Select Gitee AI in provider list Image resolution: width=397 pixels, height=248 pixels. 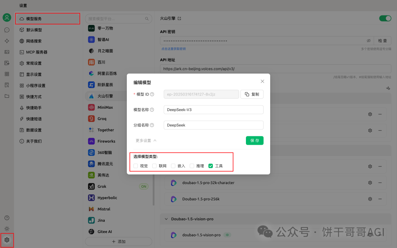(118, 231)
